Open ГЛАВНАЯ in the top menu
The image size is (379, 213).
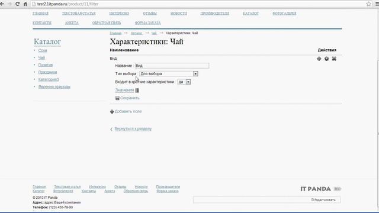(x=41, y=14)
